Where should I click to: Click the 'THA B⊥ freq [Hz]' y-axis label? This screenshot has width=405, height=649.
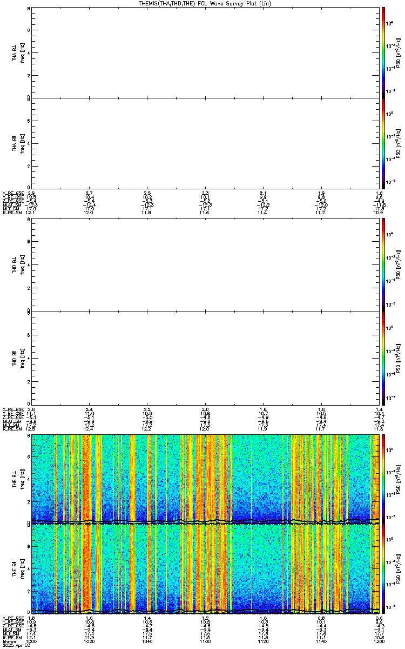click(x=18, y=52)
